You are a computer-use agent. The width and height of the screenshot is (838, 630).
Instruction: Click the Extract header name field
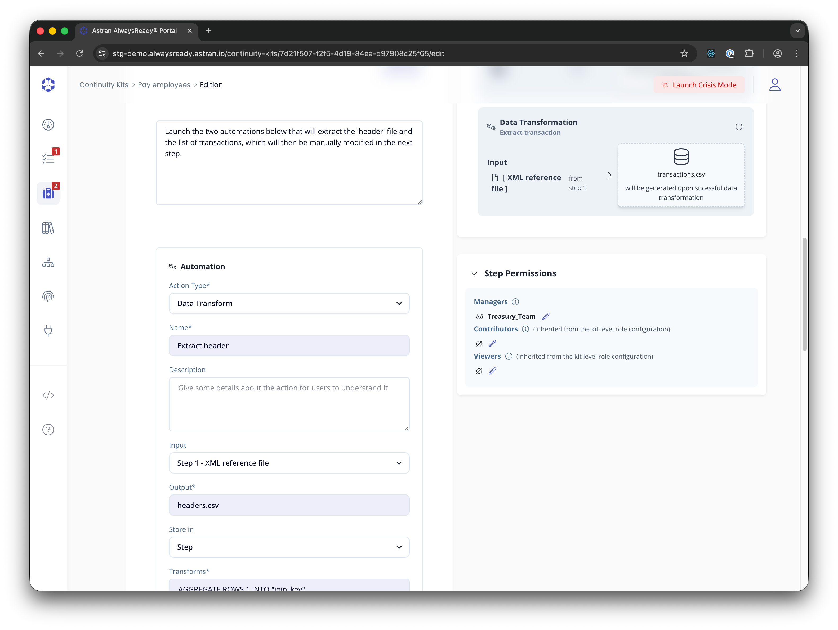[289, 346]
